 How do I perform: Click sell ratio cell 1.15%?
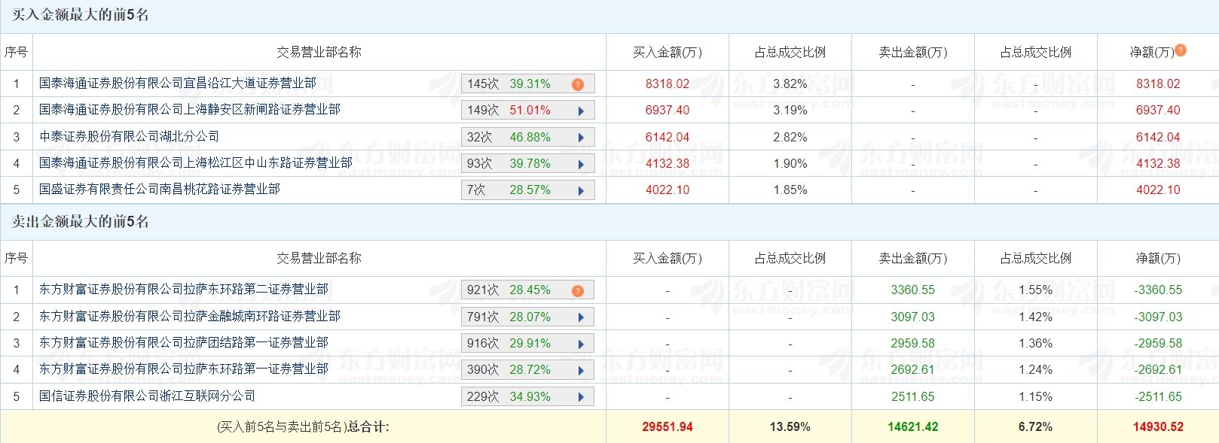click(x=1036, y=397)
